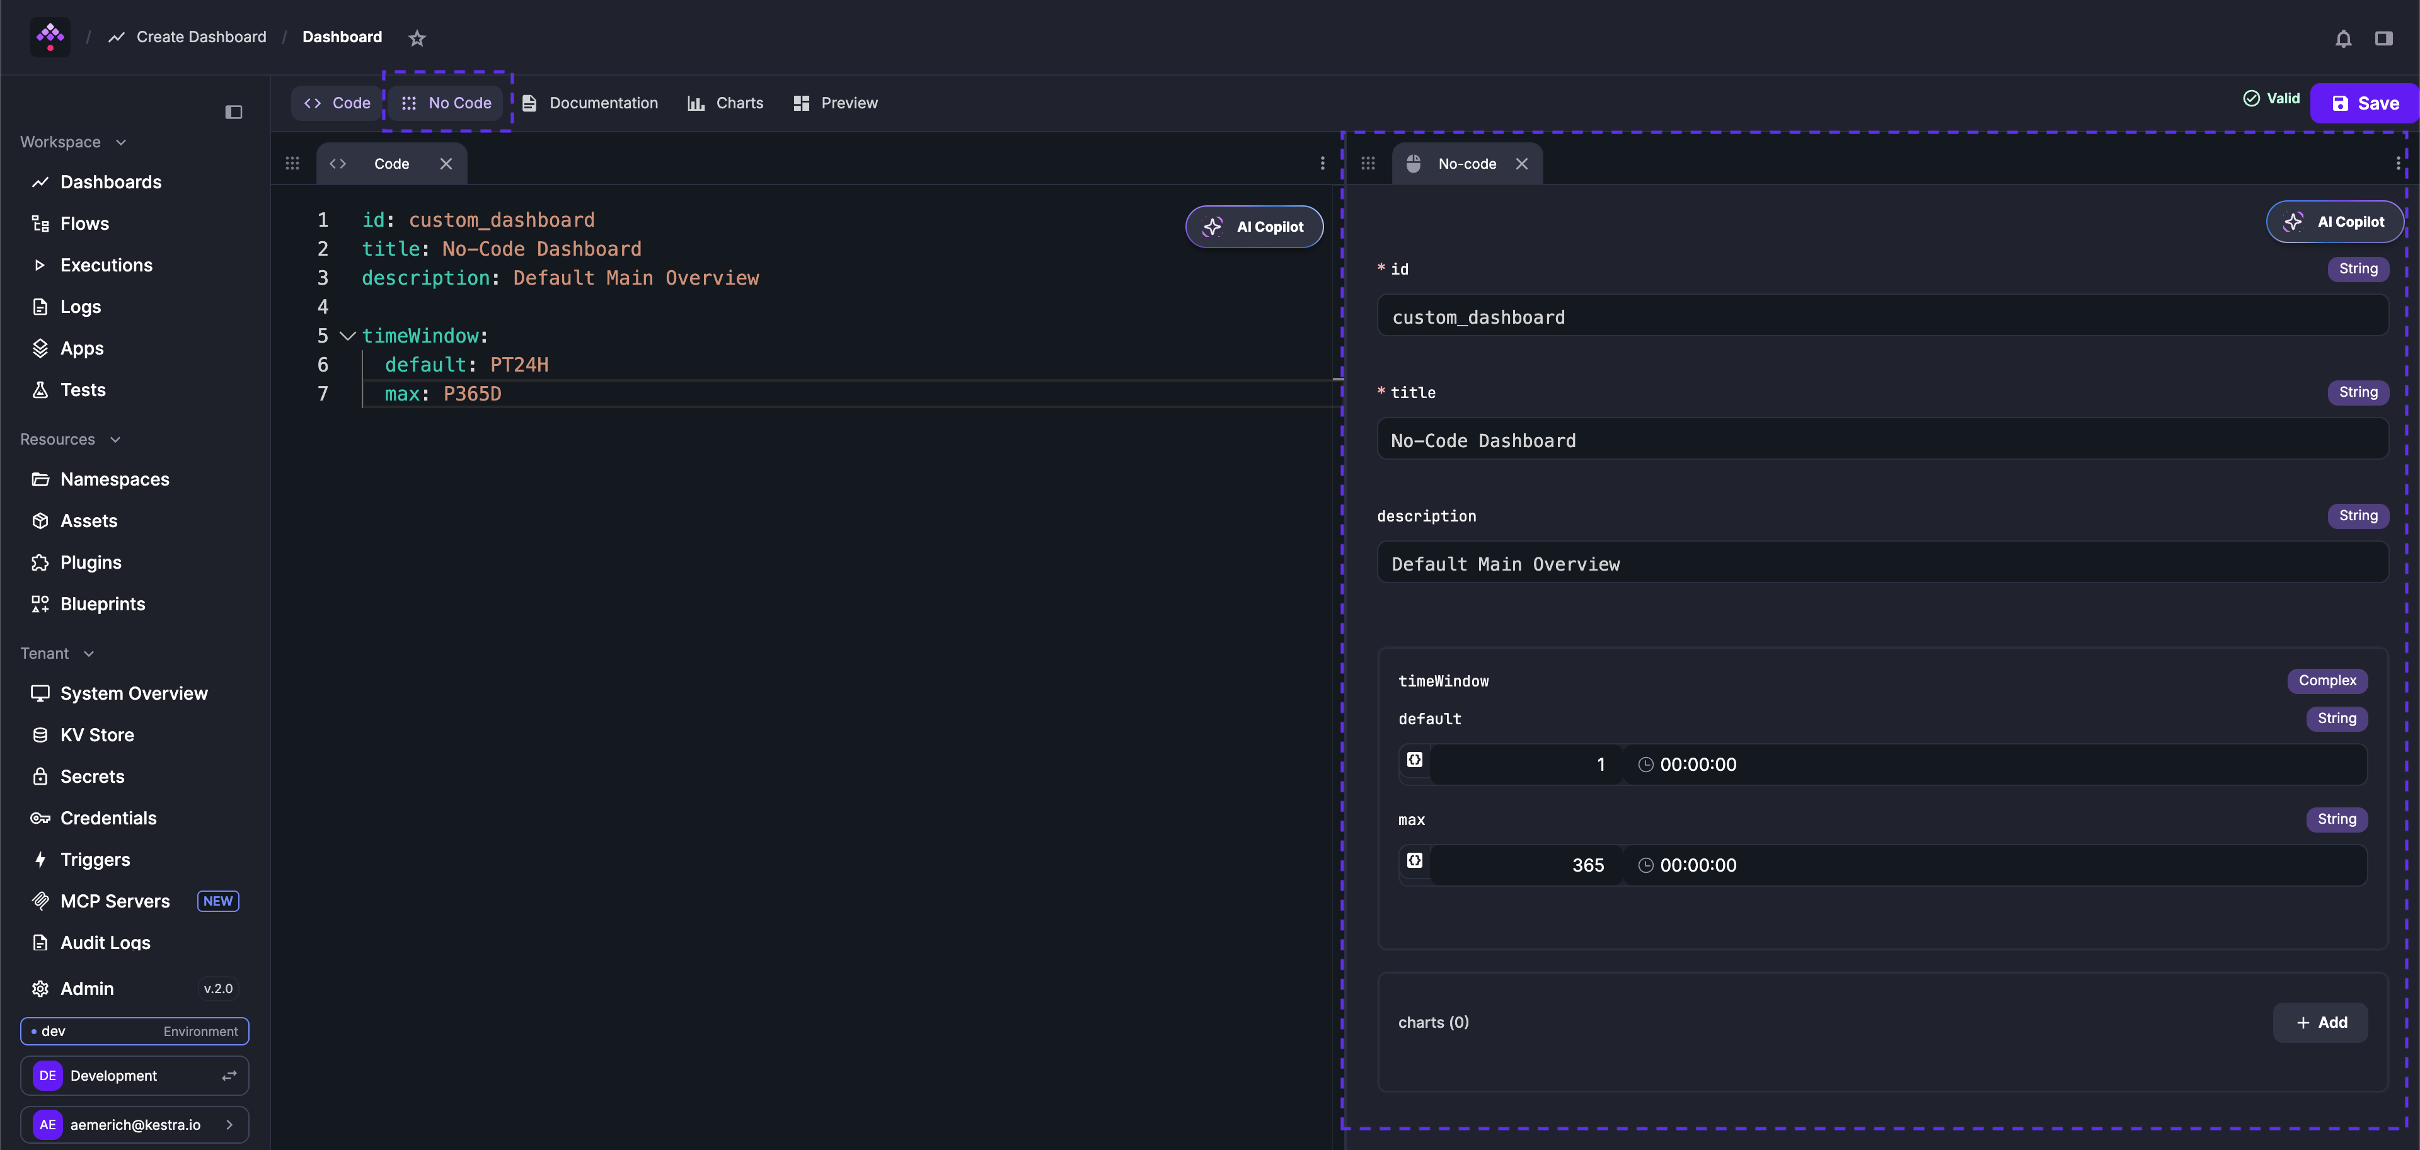This screenshot has width=2420, height=1150.
Task: Close the Code panel tab
Action: [446, 163]
